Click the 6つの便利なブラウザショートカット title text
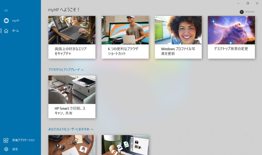 pyautogui.click(x=123, y=51)
